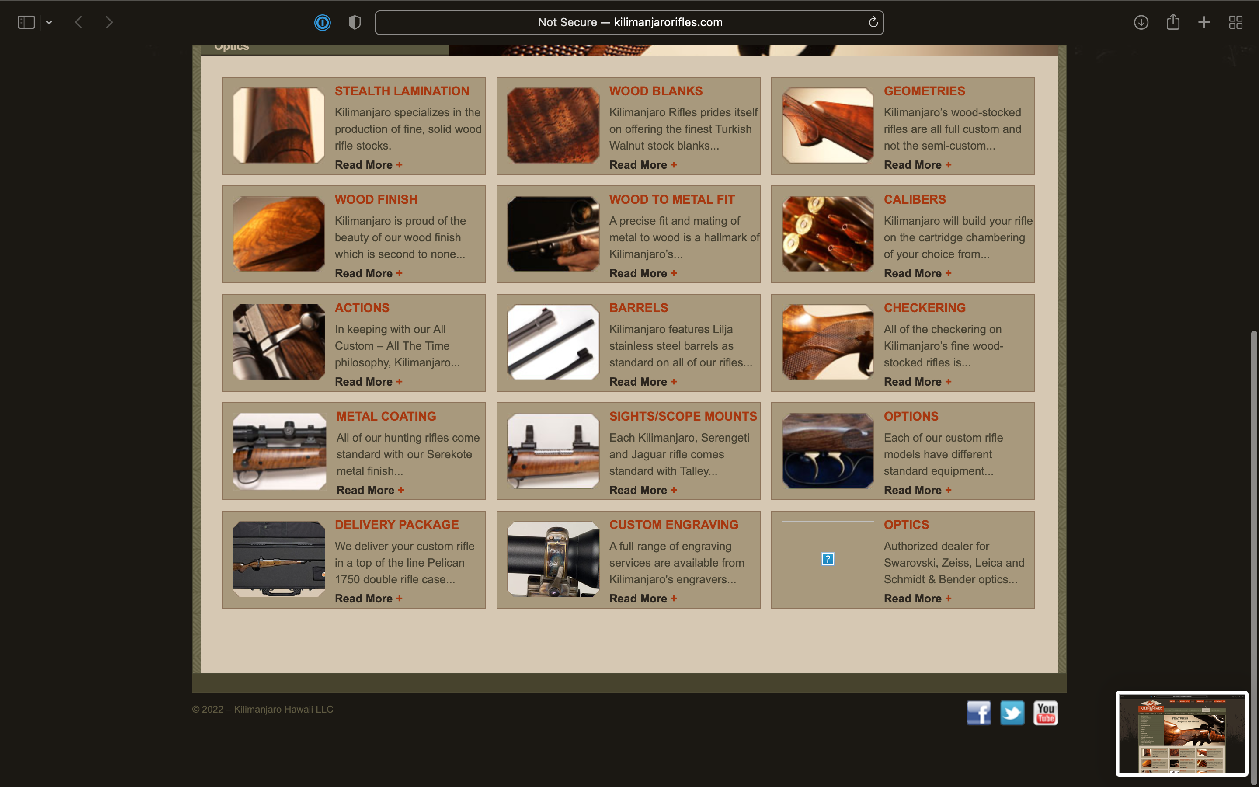Open a new tab with plus icon
The image size is (1259, 787).
click(1204, 22)
